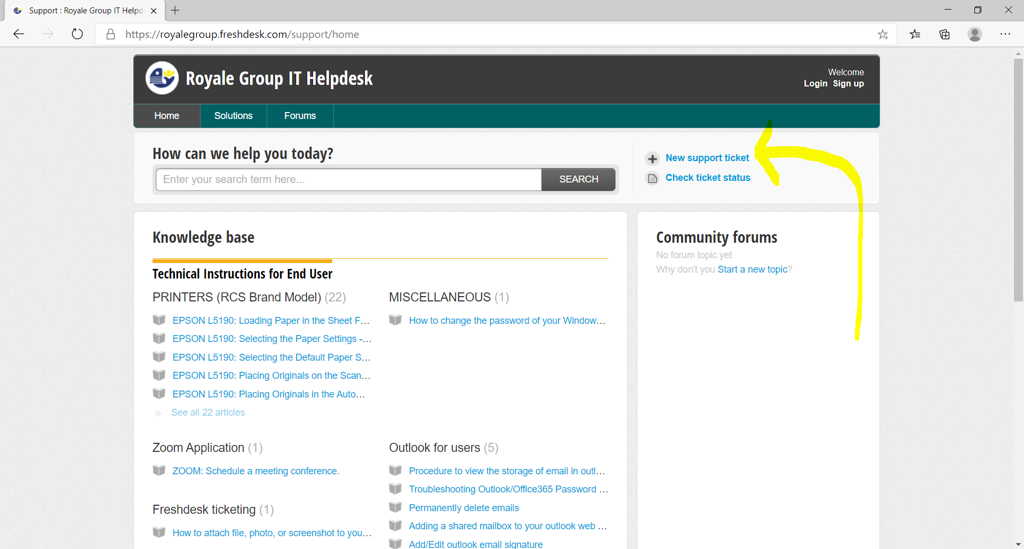Click Start a new topic link

point(753,269)
